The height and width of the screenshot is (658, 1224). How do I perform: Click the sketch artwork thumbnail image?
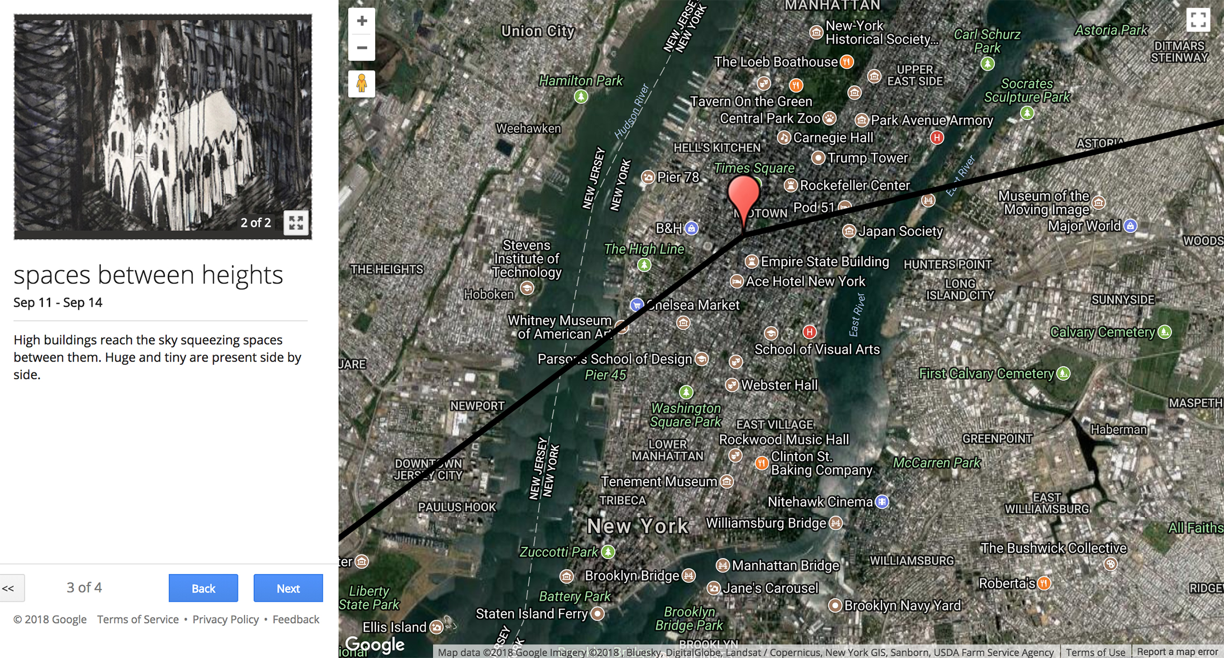(x=163, y=127)
